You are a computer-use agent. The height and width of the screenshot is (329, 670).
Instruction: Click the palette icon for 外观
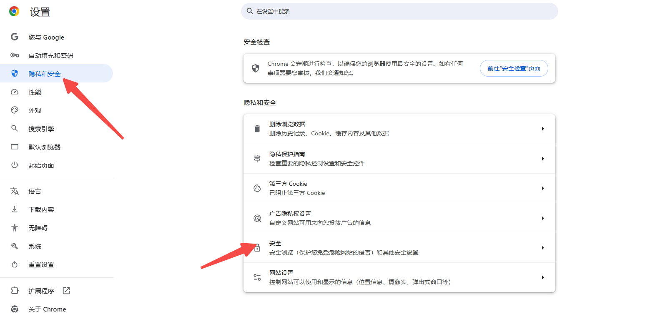click(x=15, y=110)
